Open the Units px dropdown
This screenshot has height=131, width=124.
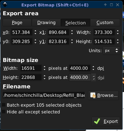pos(111,51)
